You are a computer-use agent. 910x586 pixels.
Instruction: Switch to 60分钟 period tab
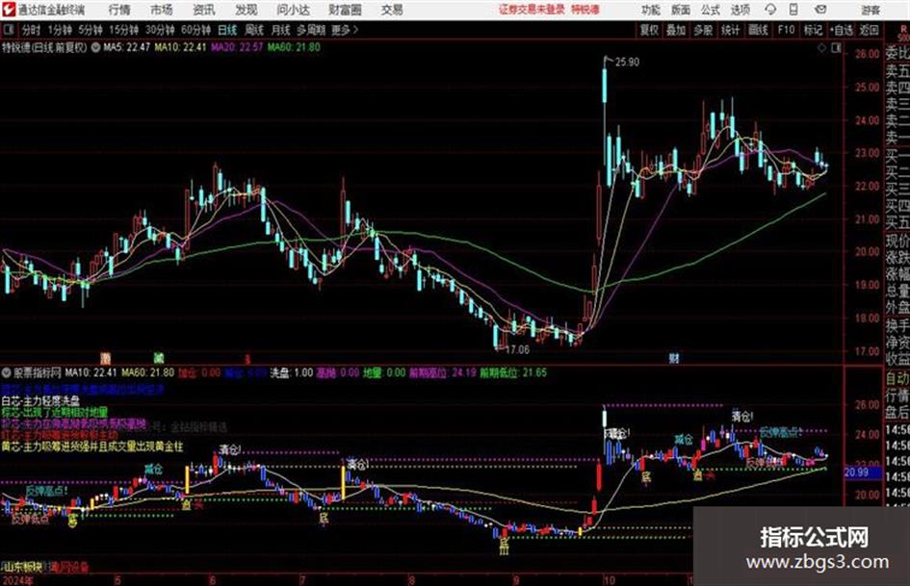point(195,30)
